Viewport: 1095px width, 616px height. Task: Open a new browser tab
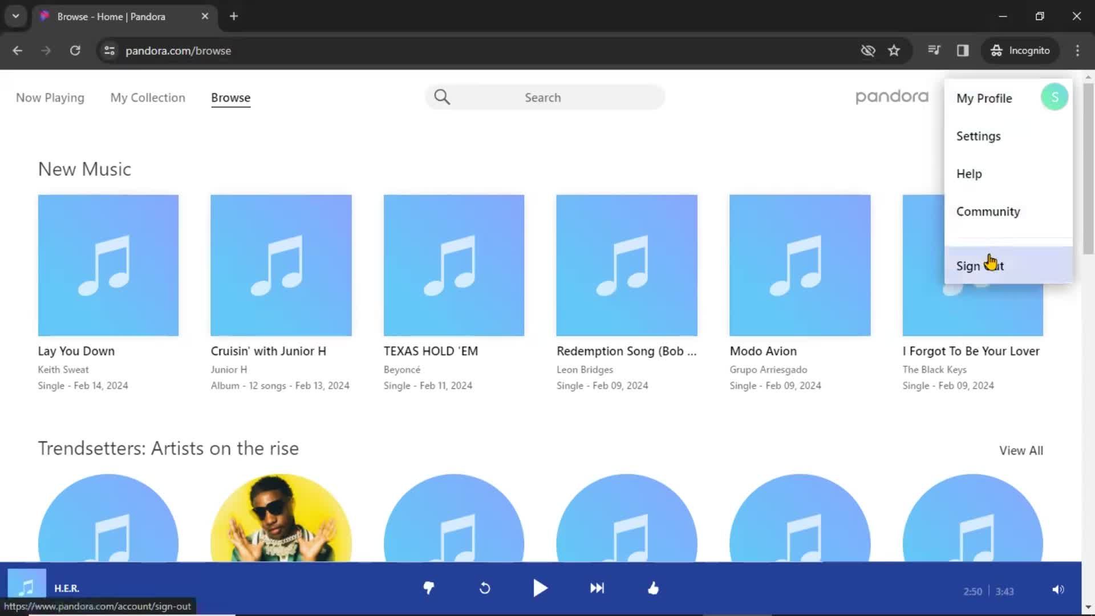point(234,16)
